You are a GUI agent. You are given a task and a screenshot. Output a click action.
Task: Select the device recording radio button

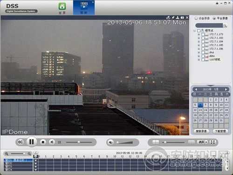(x=196, y=18)
